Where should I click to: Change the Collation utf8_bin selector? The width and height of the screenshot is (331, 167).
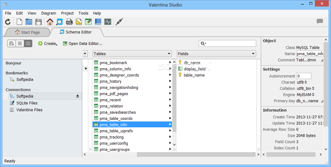(306, 88)
